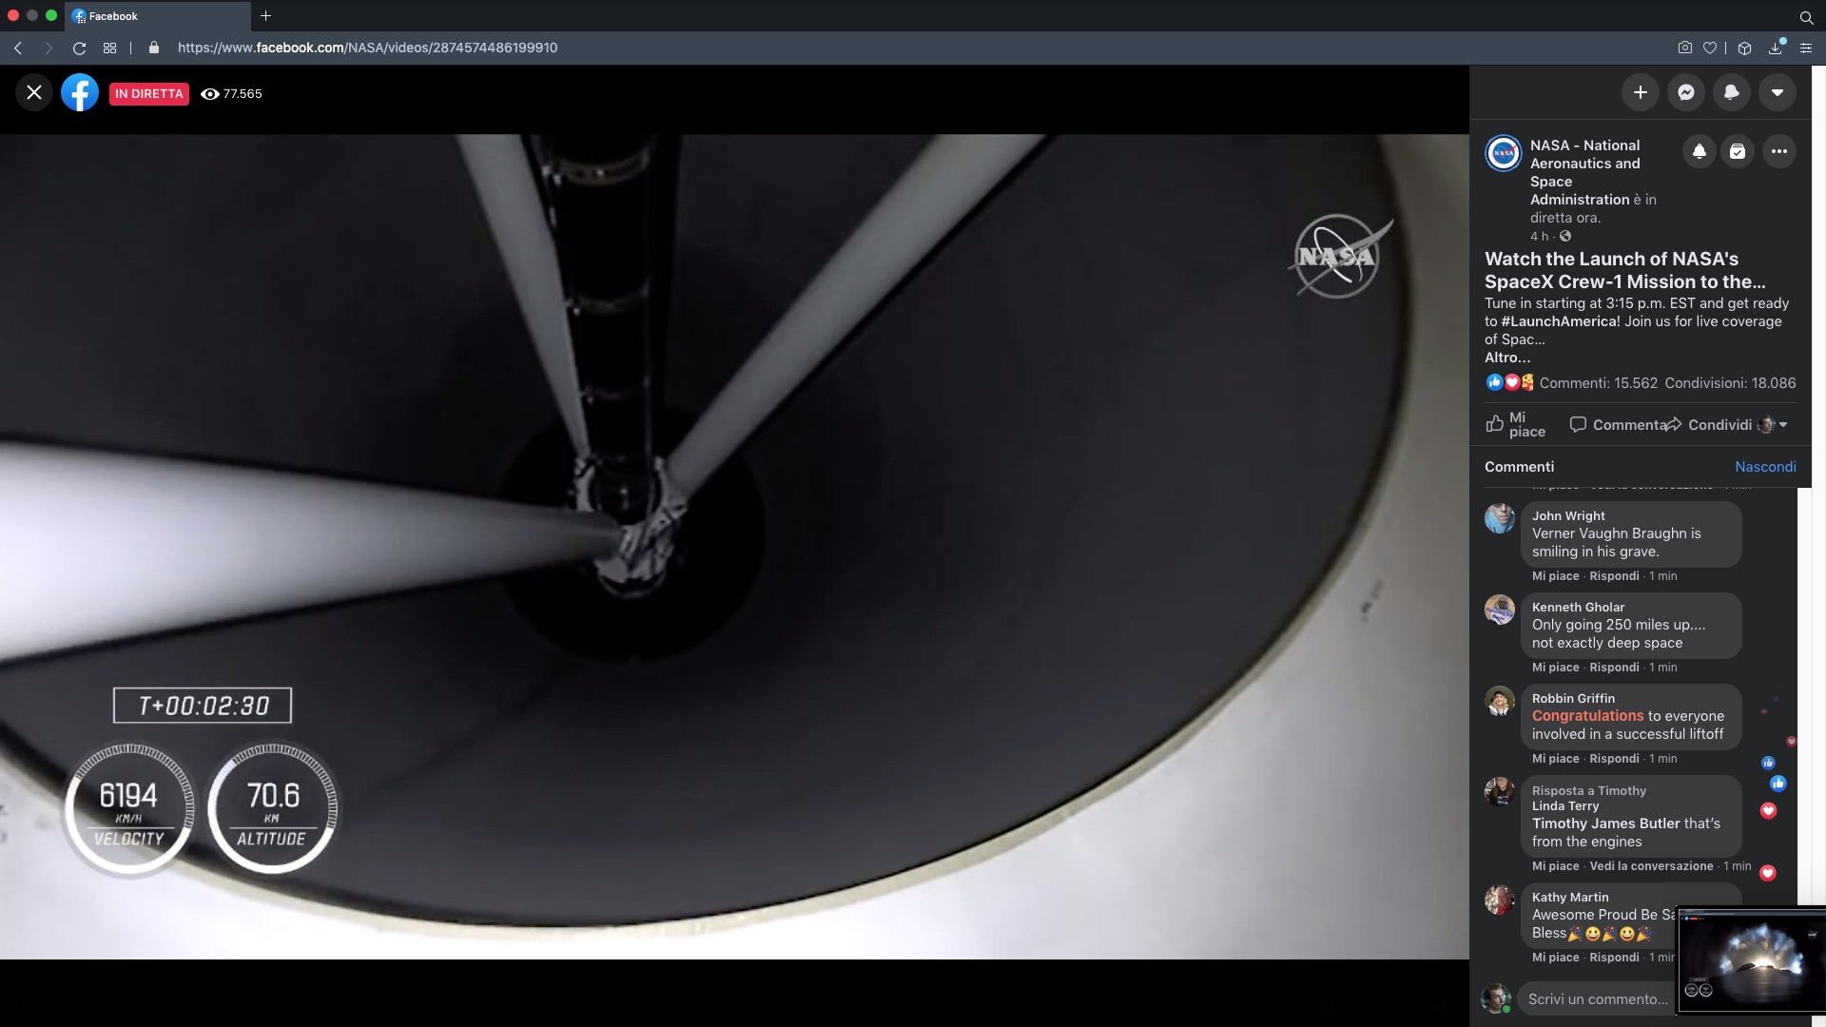Open NASA - National Aeronautics and Space Administration page

pyautogui.click(x=1585, y=172)
